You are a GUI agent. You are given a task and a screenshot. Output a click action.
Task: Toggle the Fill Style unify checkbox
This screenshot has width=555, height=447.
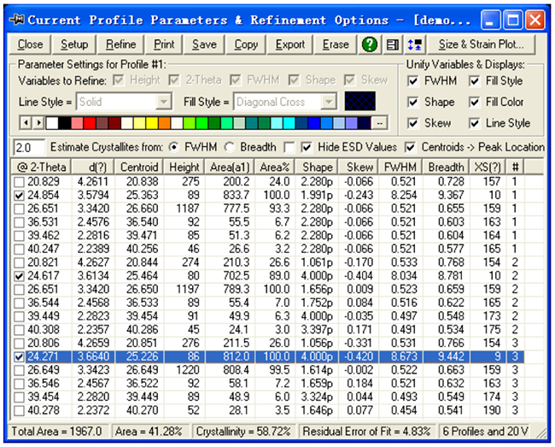[x=474, y=81]
